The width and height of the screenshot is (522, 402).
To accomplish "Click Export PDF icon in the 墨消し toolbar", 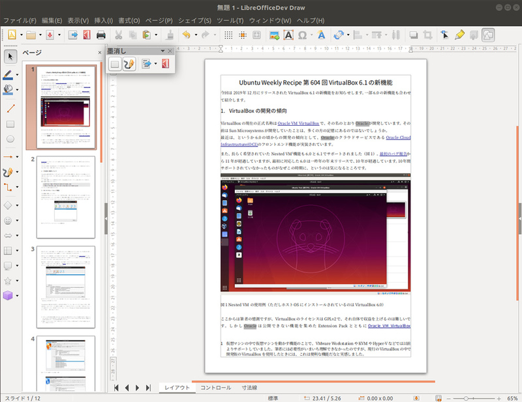I will (x=166, y=63).
